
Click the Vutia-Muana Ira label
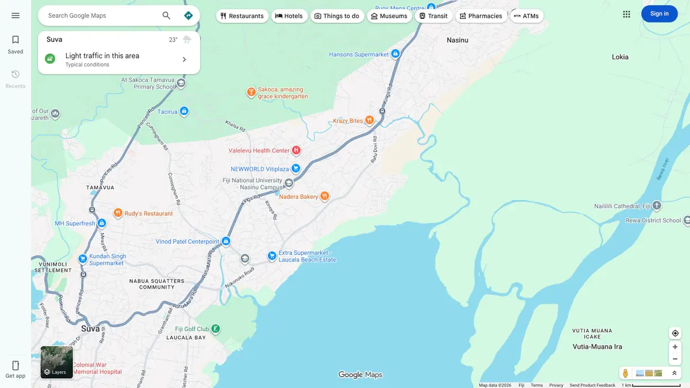coord(597,347)
